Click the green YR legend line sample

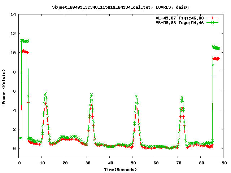(x=212, y=22)
